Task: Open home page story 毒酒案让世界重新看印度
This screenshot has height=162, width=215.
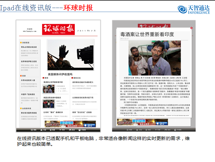Action: tap(53, 82)
